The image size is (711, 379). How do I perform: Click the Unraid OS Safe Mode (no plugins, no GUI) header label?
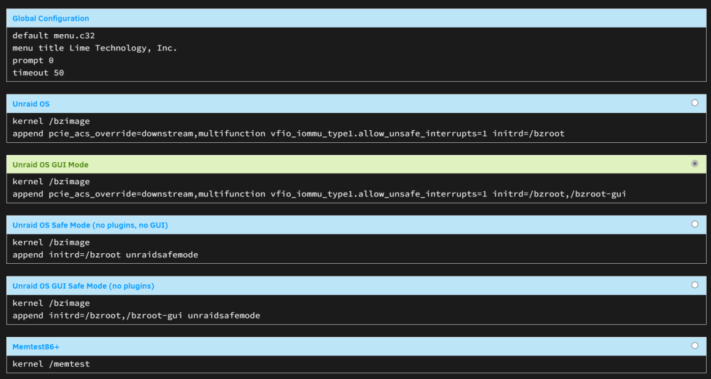[90, 225]
